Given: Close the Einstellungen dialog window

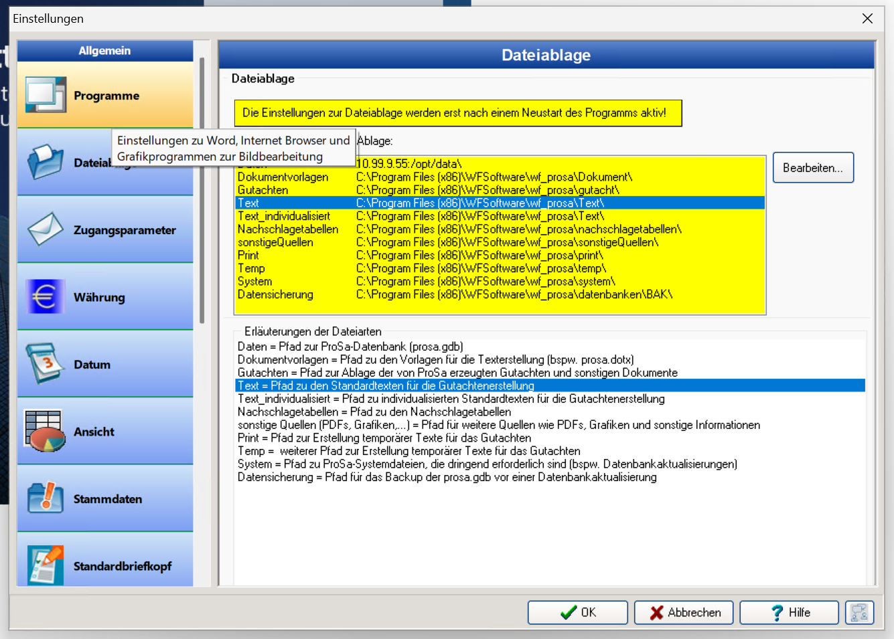Looking at the screenshot, I should [867, 19].
